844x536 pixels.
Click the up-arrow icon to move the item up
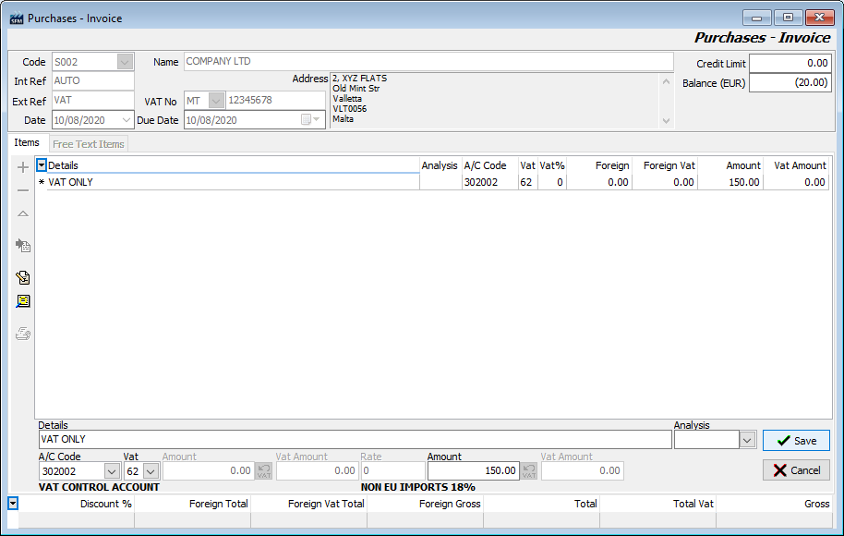(x=22, y=213)
